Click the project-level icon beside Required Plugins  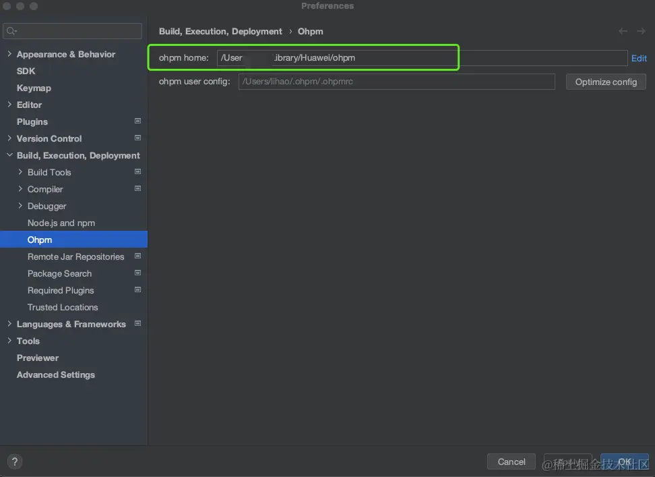coord(137,289)
